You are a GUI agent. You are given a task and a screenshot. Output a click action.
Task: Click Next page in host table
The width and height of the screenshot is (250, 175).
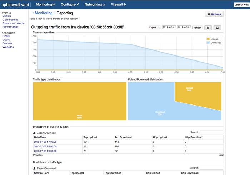pos(221,155)
